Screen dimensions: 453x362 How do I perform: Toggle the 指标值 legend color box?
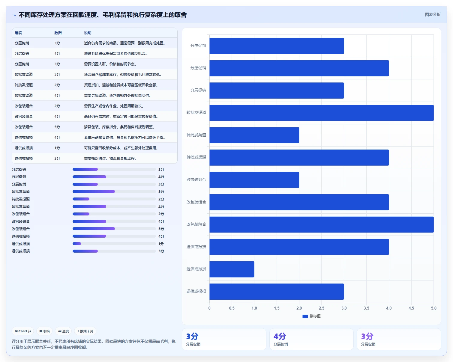pos(305,316)
